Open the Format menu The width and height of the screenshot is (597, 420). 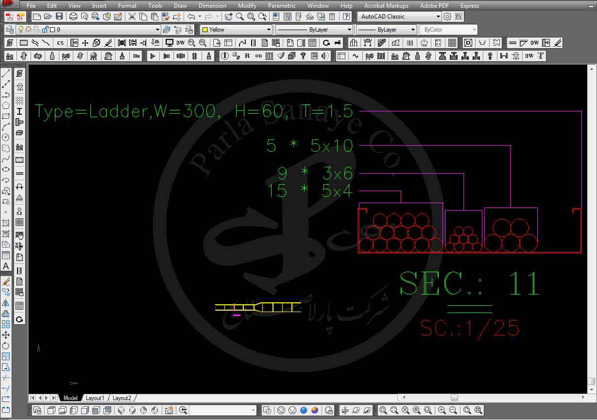pyautogui.click(x=127, y=6)
